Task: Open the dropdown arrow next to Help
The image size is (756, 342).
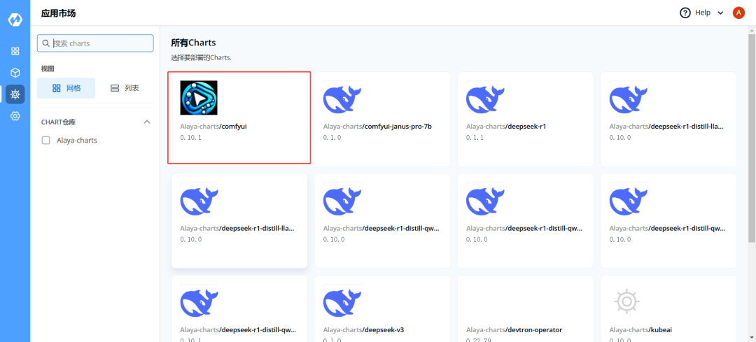Action: pyautogui.click(x=720, y=13)
